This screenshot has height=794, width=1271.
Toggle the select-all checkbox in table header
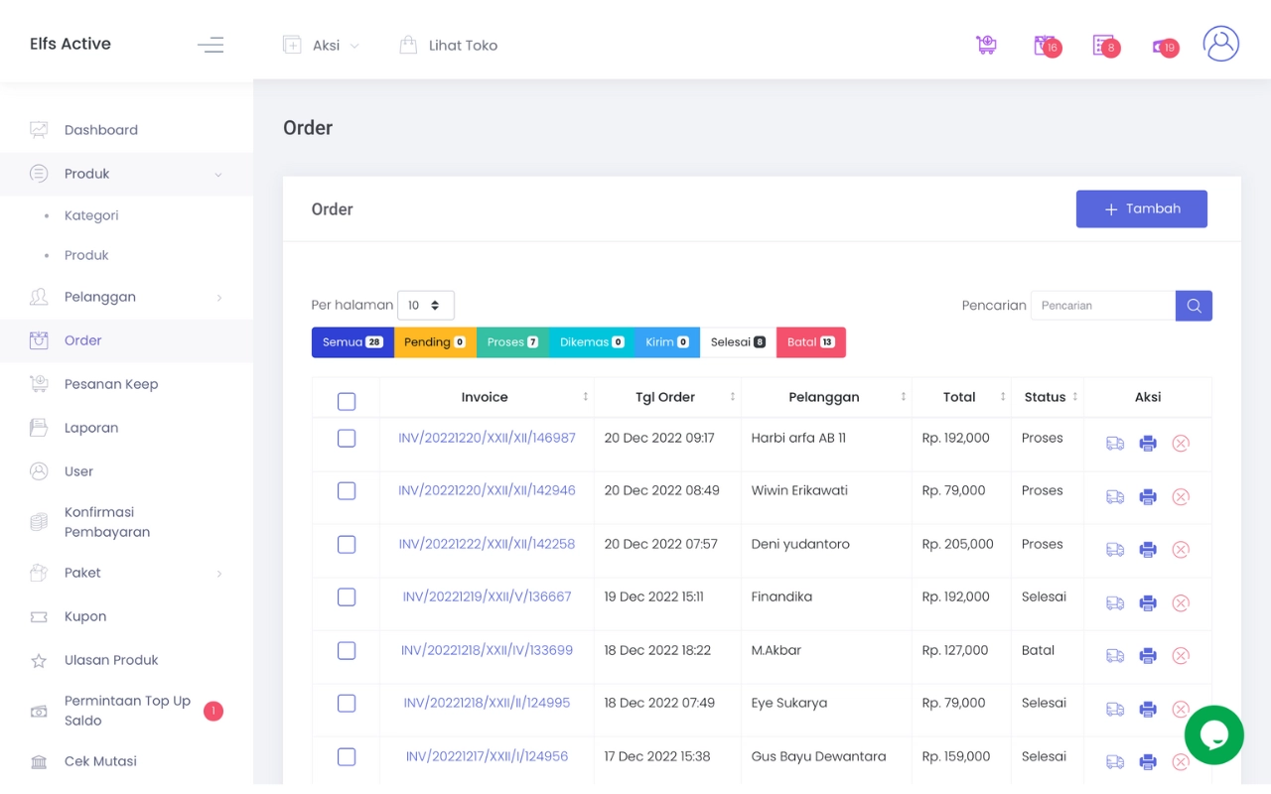coord(347,402)
